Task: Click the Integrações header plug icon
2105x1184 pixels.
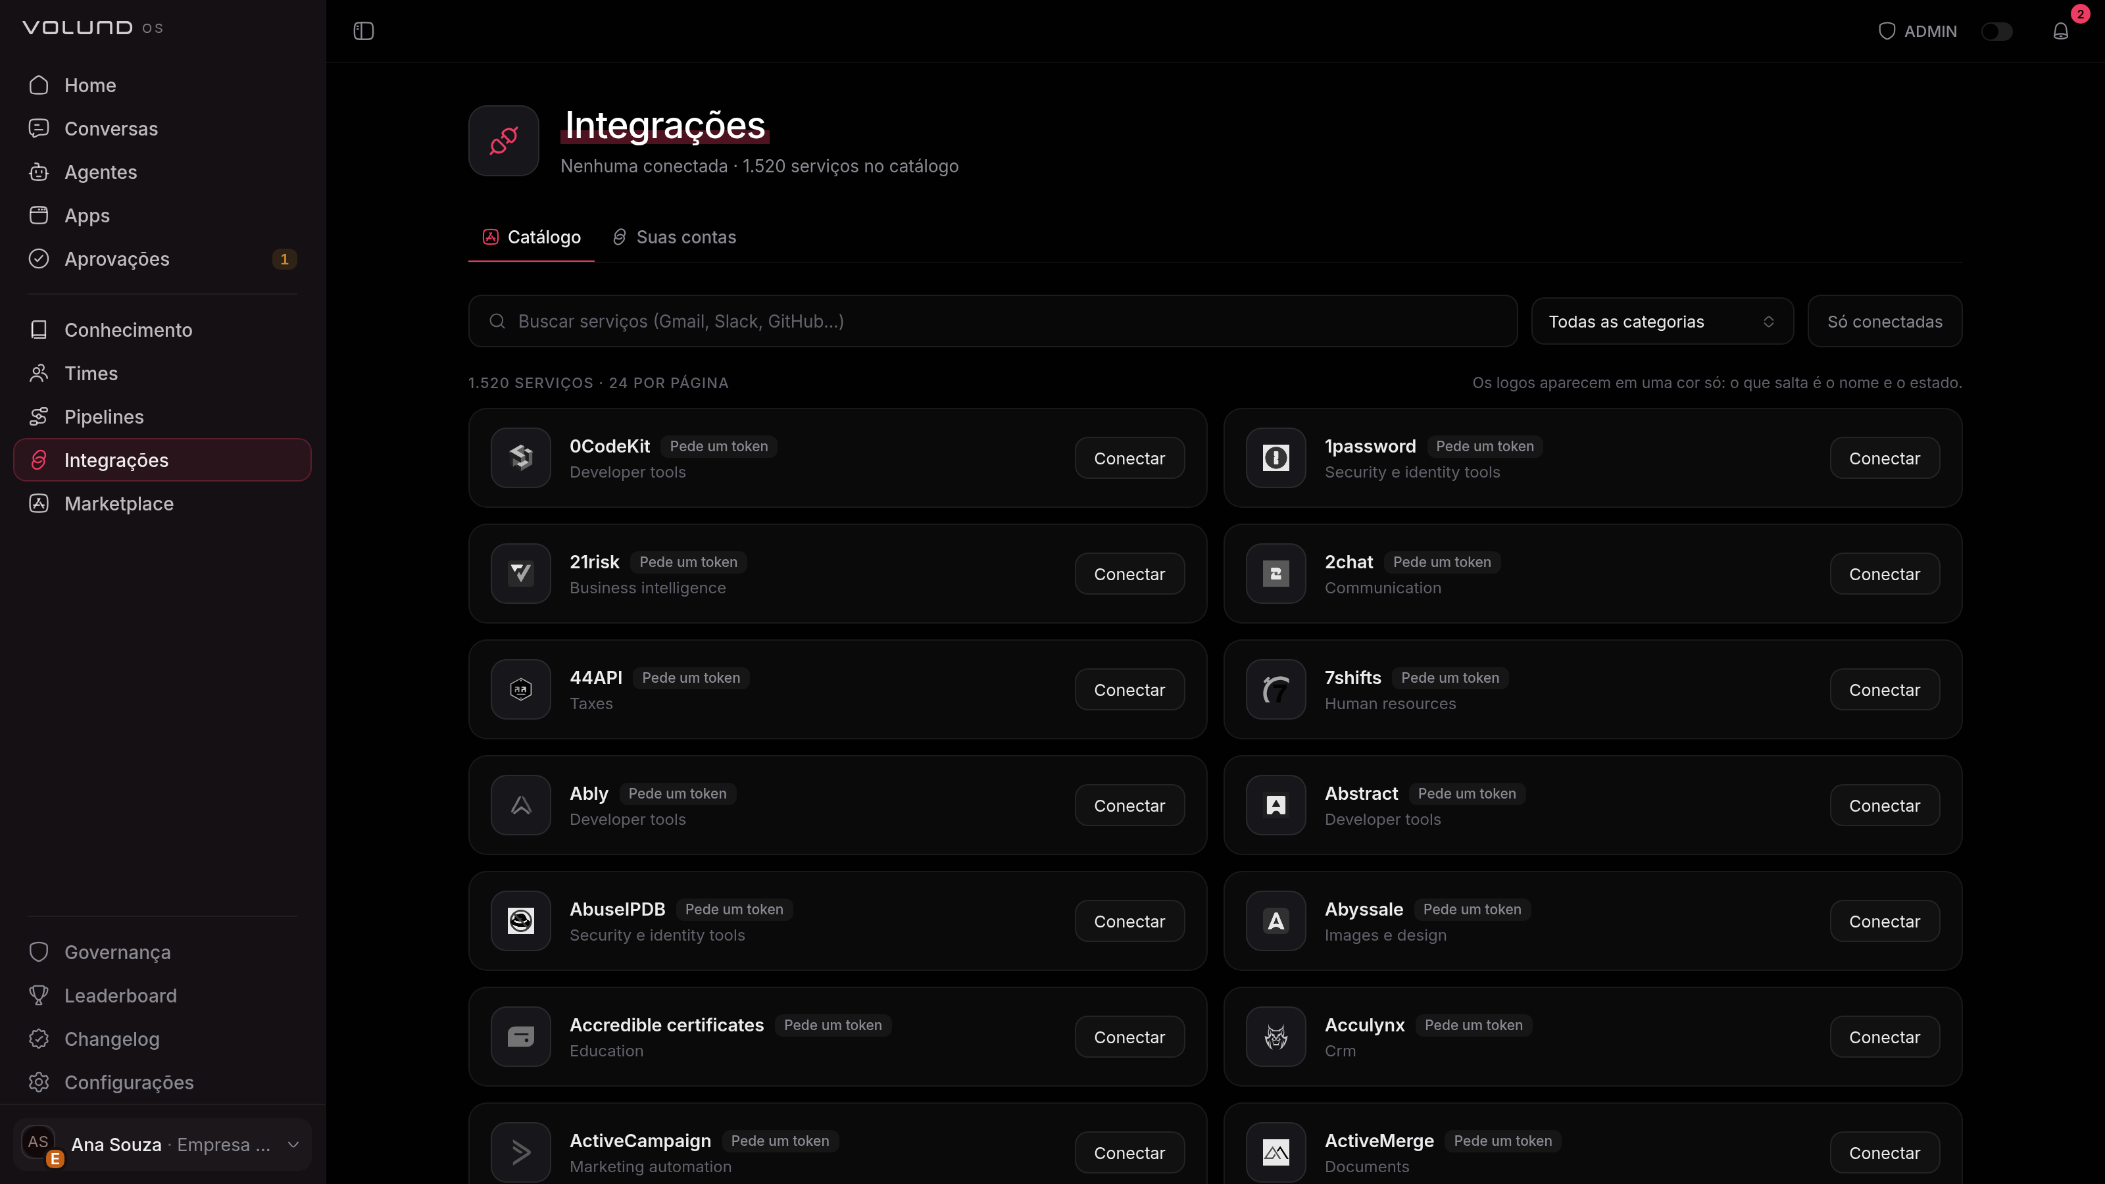Action: click(503, 141)
